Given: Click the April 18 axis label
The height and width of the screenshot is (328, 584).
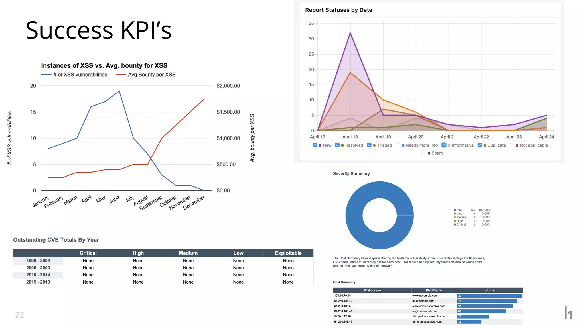Looking at the screenshot, I should click(350, 137).
